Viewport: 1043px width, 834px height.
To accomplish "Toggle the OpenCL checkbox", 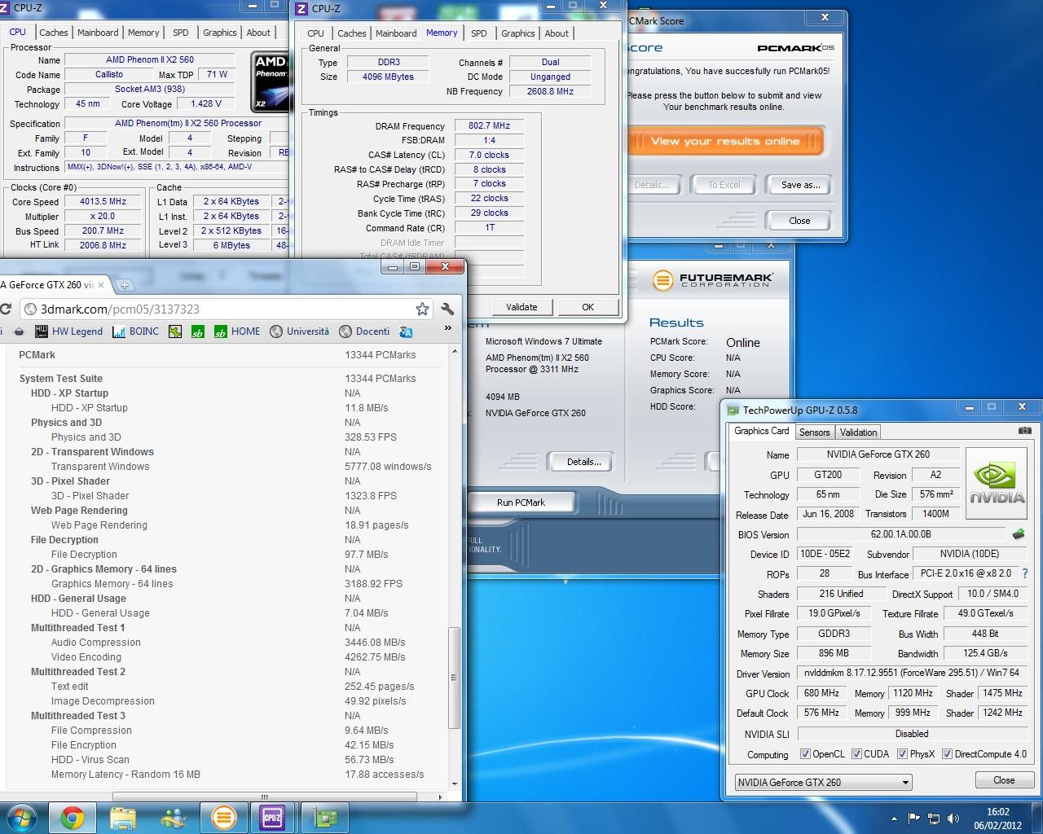I will click(805, 754).
